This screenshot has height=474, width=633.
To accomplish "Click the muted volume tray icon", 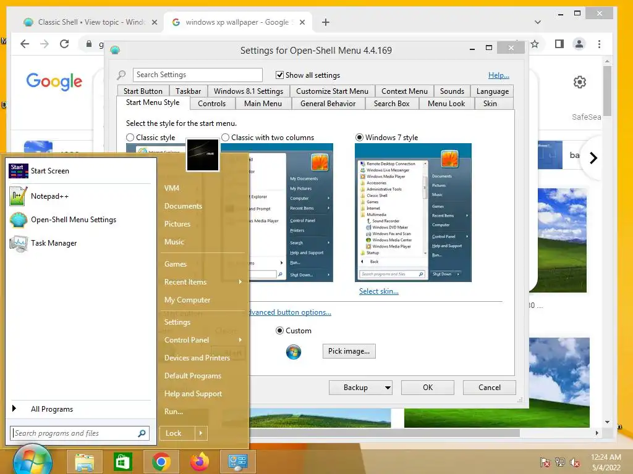I will point(575,462).
